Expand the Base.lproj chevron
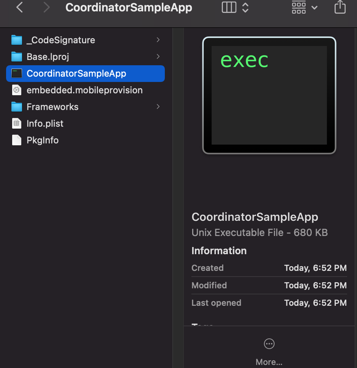357x368 pixels. 158,57
